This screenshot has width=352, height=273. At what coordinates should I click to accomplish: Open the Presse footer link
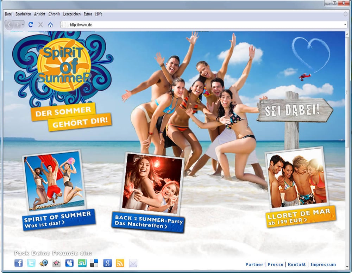click(x=276, y=265)
